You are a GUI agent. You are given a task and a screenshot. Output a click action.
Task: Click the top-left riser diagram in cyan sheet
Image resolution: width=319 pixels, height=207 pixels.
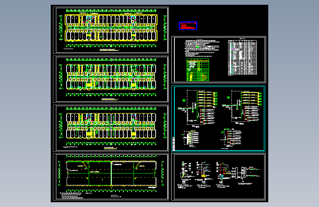198,108
